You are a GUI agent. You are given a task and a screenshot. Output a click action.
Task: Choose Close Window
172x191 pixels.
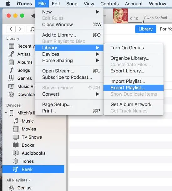pyautogui.click(x=69, y=24)
